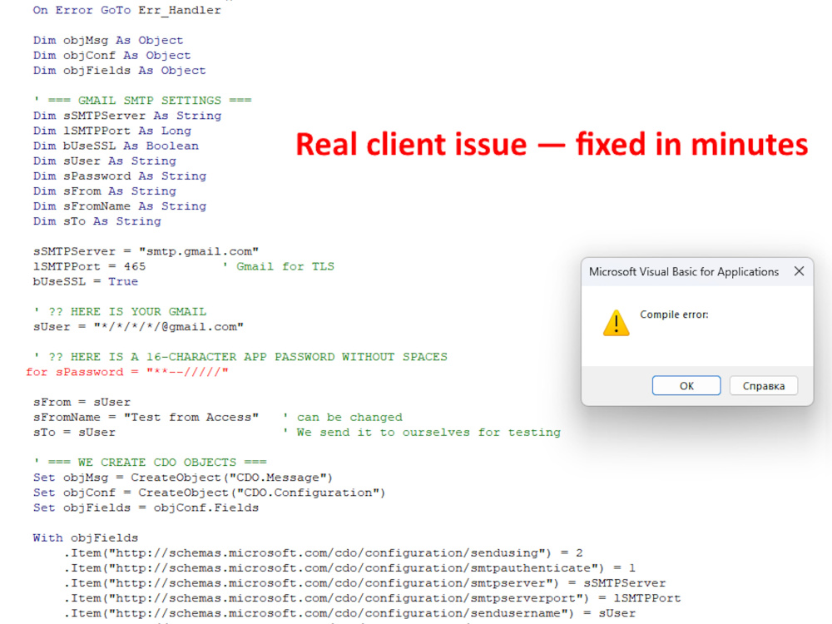Click the red line 'for sPassword = "**--/////"'
This screenshot has height=624, width=832.
click(126, 372)
